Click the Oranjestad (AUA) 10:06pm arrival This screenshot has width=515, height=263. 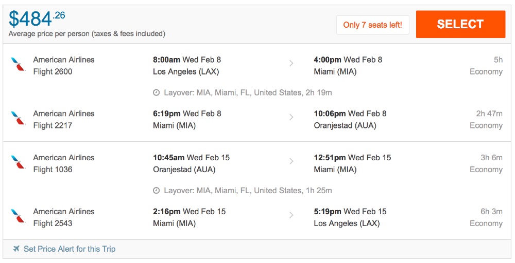click(345, 125)
